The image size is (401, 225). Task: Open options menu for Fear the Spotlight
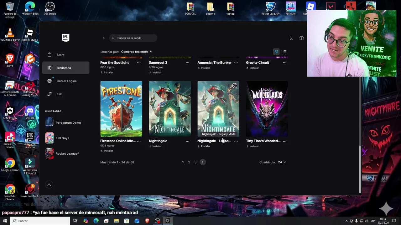click(x=139, y=62)
